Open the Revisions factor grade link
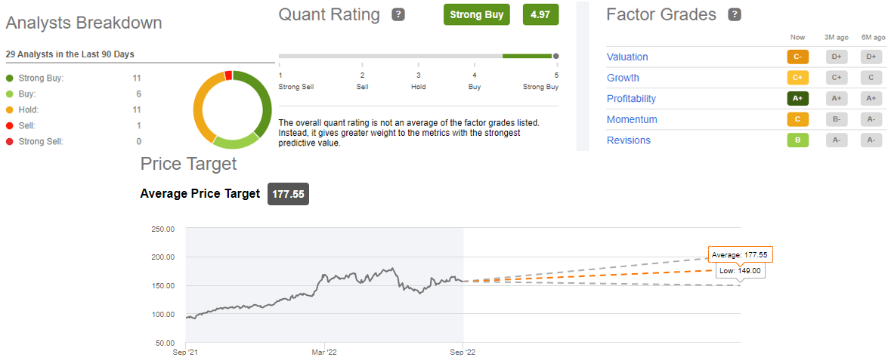The width and height of the screenshot is (888, 357). 628,140
